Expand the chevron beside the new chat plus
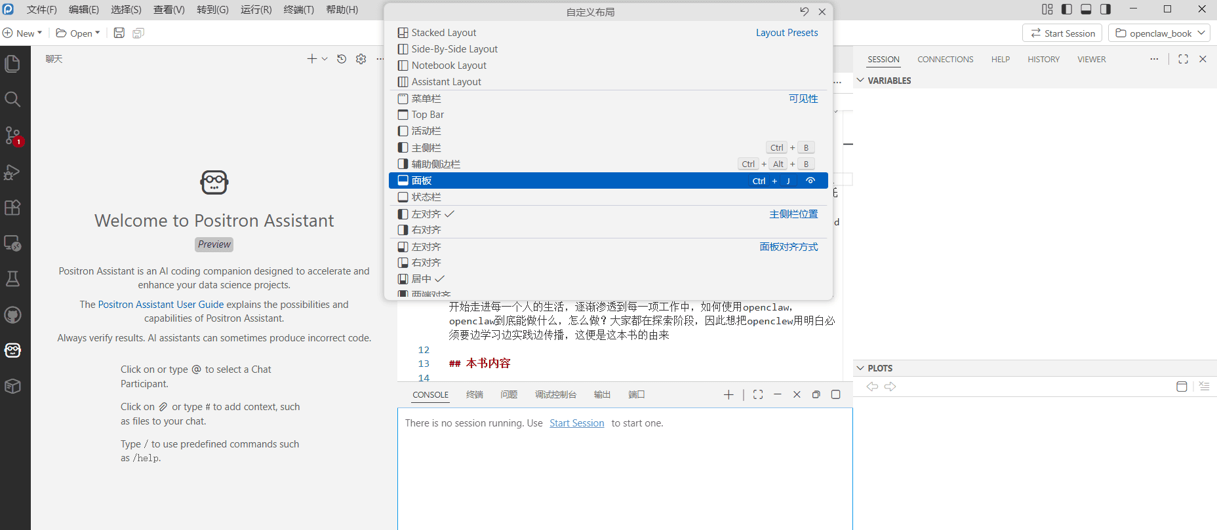Image resolution: width=1217 pixels, height=530 pixels. [x=325, y=59]
